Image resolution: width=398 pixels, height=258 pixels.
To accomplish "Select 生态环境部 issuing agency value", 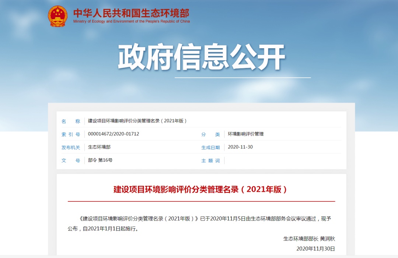I will coord(99,147).
